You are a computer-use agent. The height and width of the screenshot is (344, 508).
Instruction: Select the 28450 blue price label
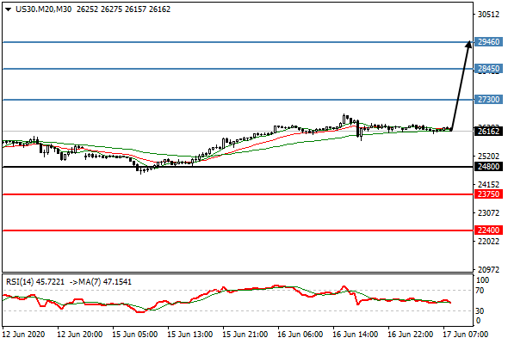488,69
